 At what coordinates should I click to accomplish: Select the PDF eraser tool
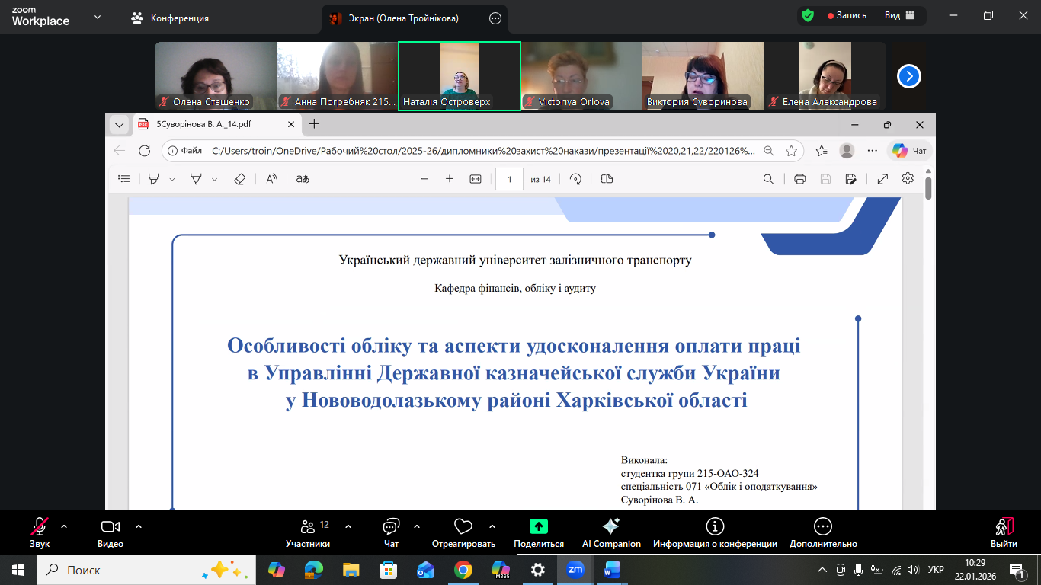click(x=239, y=179)
